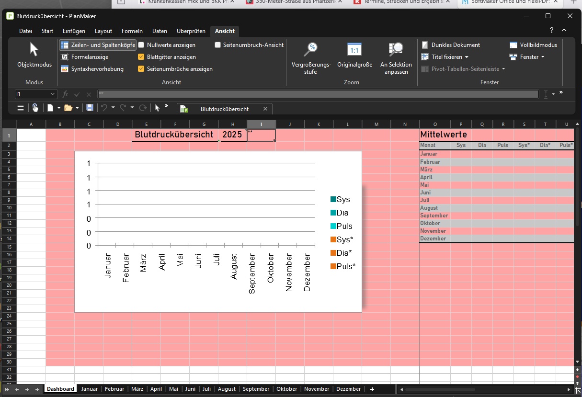Click the orange Sys* legend swatch
Image resolution: width=582 pixels, height=397 pixels.
(x=333, y=239)
